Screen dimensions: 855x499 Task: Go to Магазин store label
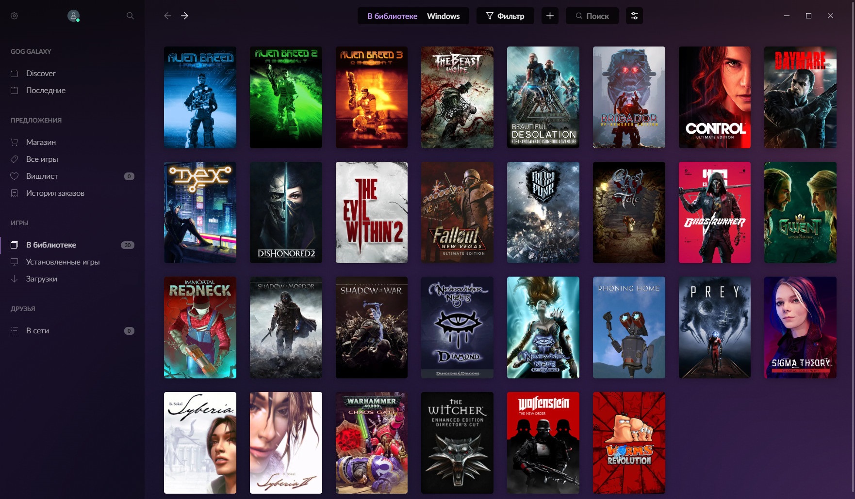coord(41,142)
